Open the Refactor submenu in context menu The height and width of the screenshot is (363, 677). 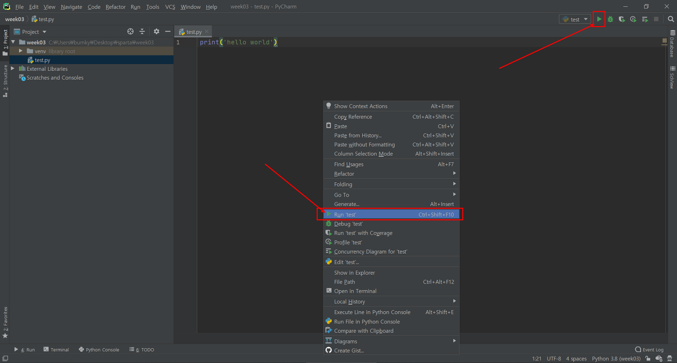pos(391,174)
